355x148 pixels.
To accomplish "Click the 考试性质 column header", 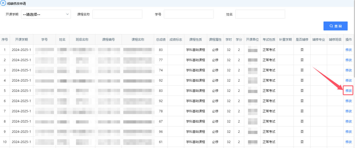I will pyautogui.click(x=269, y=40).
